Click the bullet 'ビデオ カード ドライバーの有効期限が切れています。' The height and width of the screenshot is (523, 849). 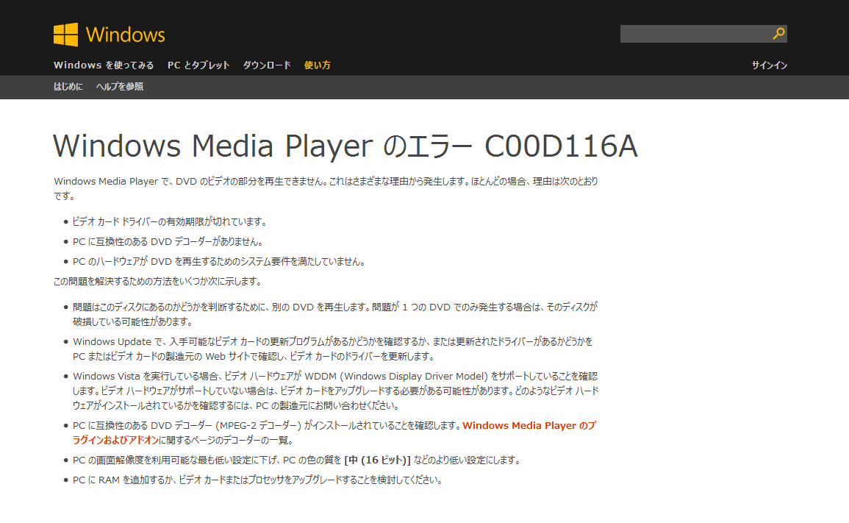coord(170,221)
